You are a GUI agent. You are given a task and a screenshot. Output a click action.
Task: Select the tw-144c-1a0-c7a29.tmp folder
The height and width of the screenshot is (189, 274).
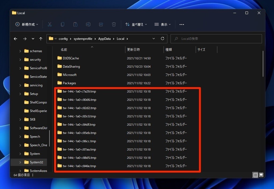[79, 91]
